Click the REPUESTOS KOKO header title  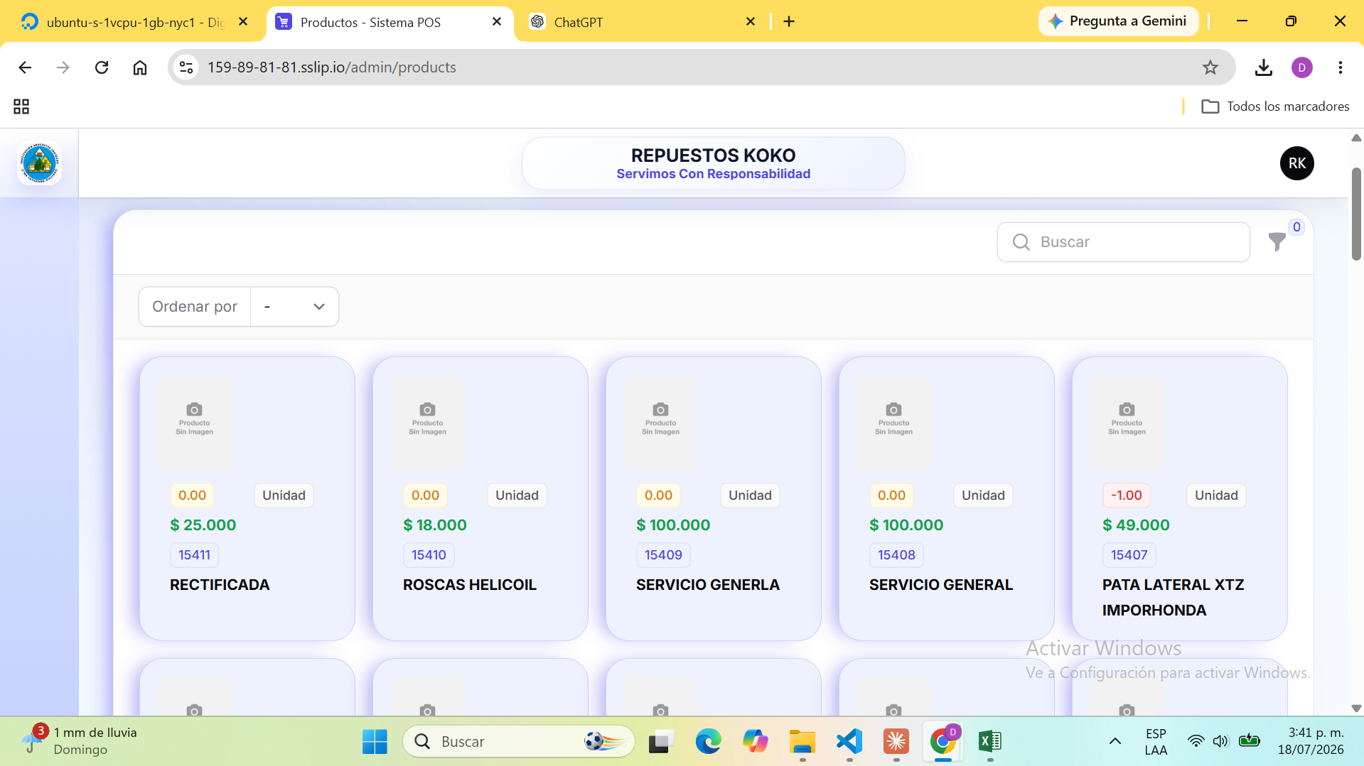coord(713,155)
